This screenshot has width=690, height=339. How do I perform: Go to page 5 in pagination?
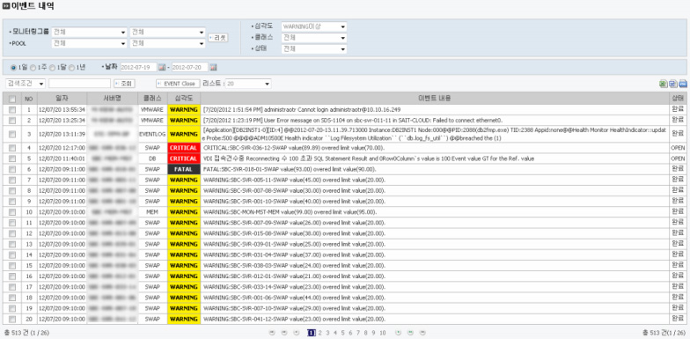(343, 333)
